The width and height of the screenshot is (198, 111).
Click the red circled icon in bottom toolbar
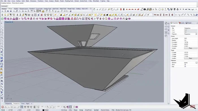click(3, 107)
